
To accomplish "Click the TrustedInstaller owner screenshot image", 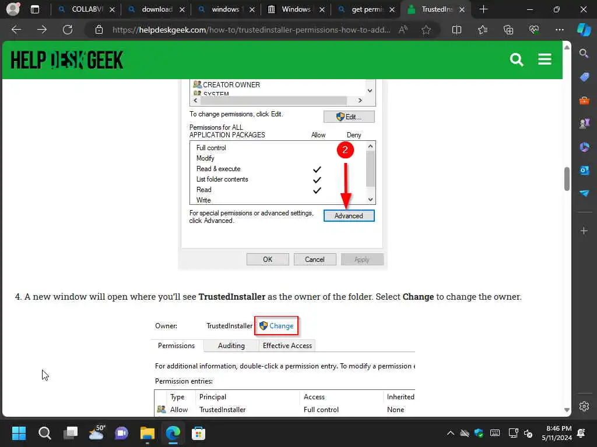I will point(283,366).
